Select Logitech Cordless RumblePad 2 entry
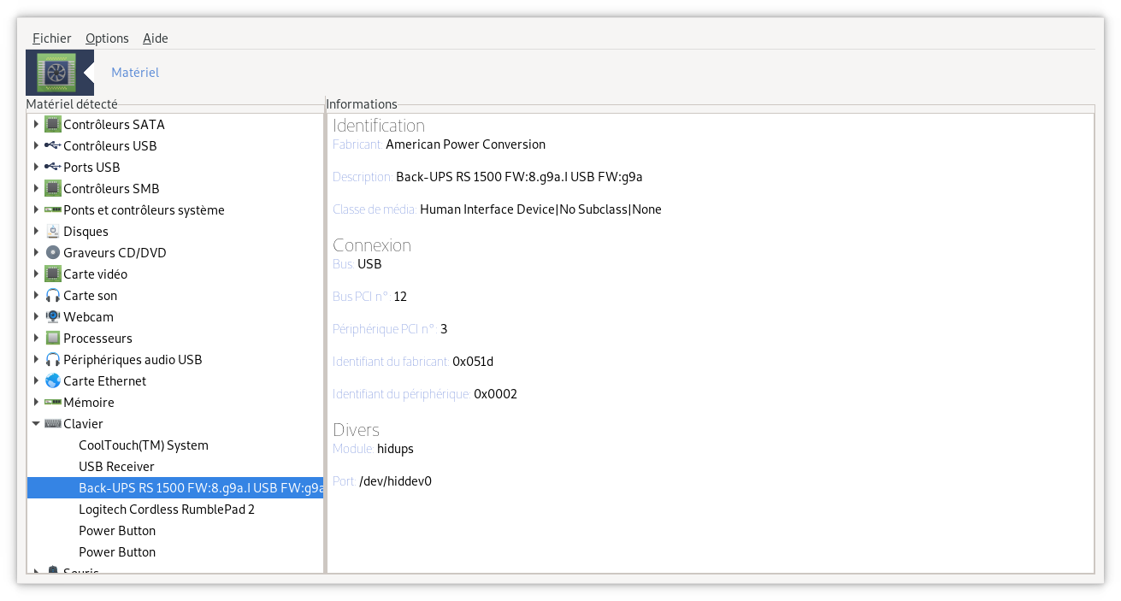The image size is (1121, 601). pos(167,510)
